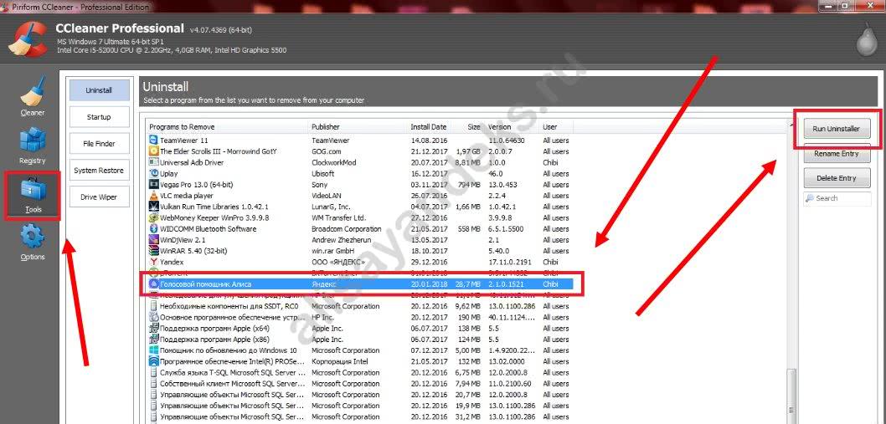This screenshot has width=886, height=424.
Task: Open the File Finder tab
Action: pos(99,144)
